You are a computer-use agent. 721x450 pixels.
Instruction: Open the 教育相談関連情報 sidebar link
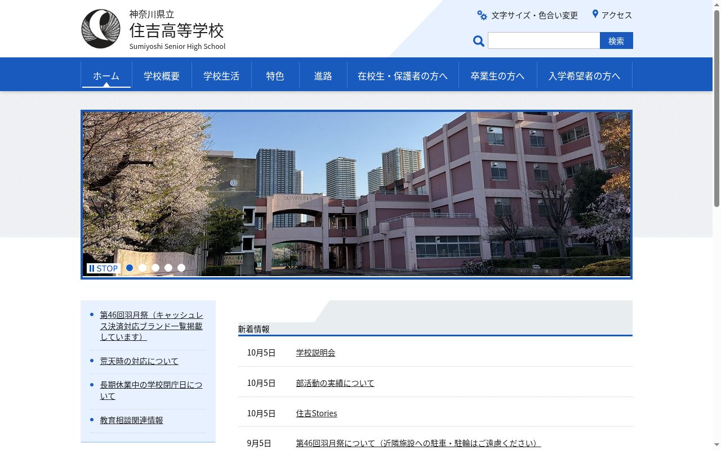132,420
